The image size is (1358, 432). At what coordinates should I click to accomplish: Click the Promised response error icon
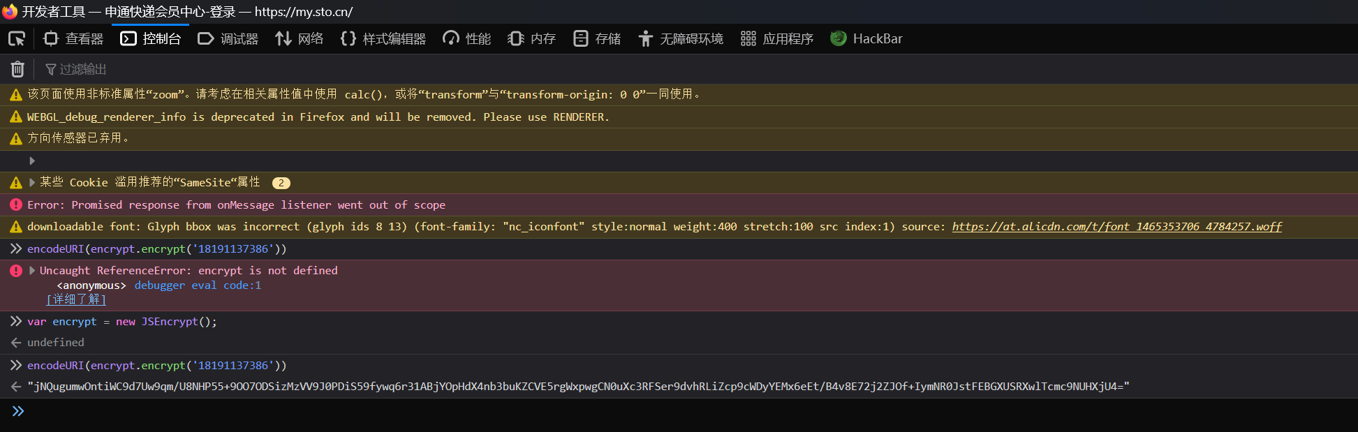click(x=16, y=205)
